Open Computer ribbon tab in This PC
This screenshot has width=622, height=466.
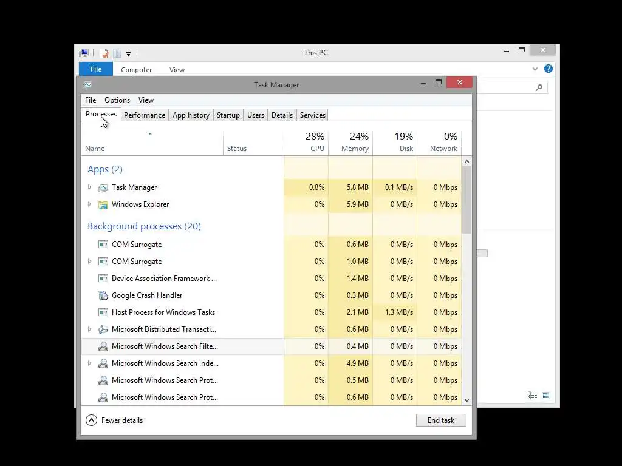pyautogui.click(x=137, y=70)
